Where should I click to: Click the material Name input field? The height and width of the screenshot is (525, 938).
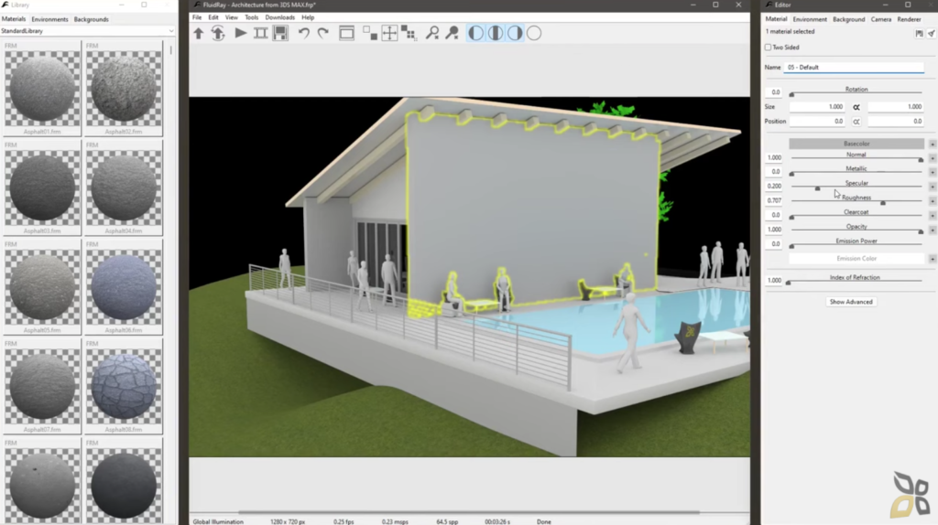(854, 68)
